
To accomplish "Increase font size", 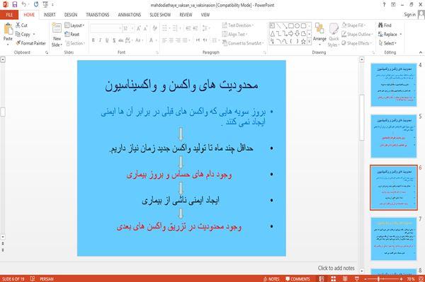I will [x=139, y=28].
